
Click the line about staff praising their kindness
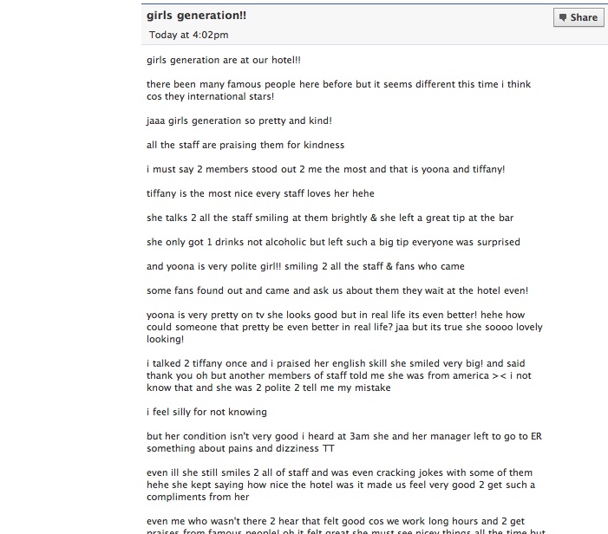245,145
